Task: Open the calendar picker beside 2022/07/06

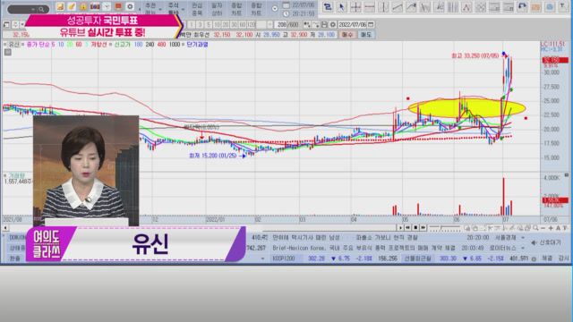Action: (x=371, y=25)
